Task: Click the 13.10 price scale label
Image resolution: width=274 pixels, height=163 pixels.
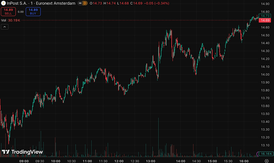Action: [265, 145]
